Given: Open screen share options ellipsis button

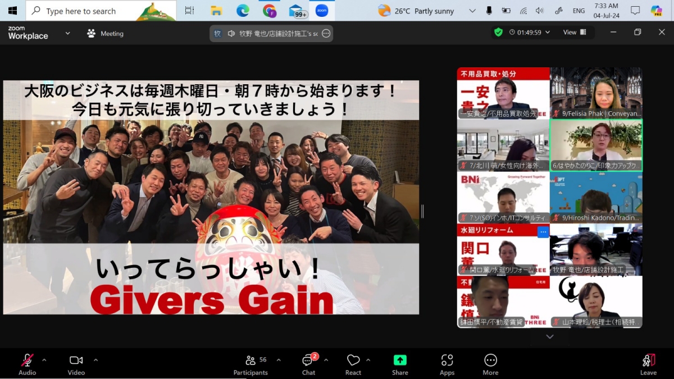Looking at the screenshot, I should click(326, 34).
